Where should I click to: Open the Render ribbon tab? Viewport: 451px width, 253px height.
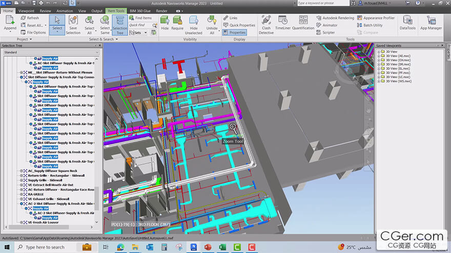click(x=161, y=11)
